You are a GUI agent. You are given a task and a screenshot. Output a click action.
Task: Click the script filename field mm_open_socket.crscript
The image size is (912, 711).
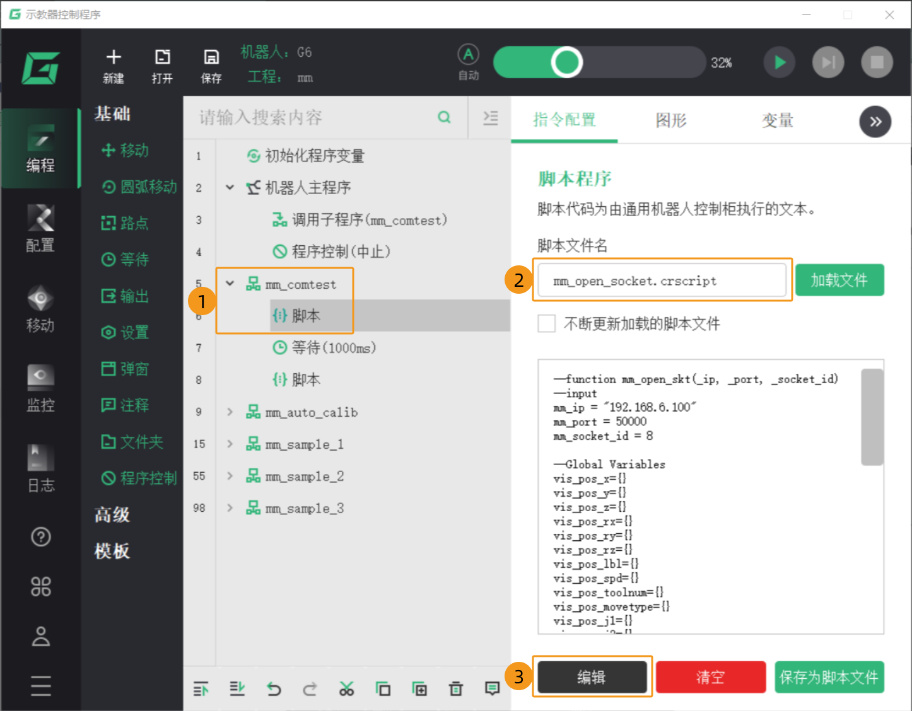pos(662,280)
